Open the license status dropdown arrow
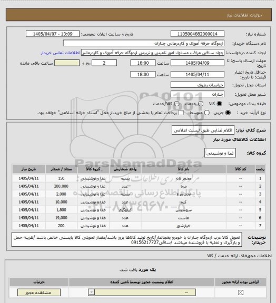This screenshot has height=303, width=276. (x=91, y=292)
